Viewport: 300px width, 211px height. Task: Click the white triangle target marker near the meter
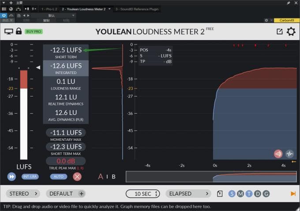click(x=38, y=67)
